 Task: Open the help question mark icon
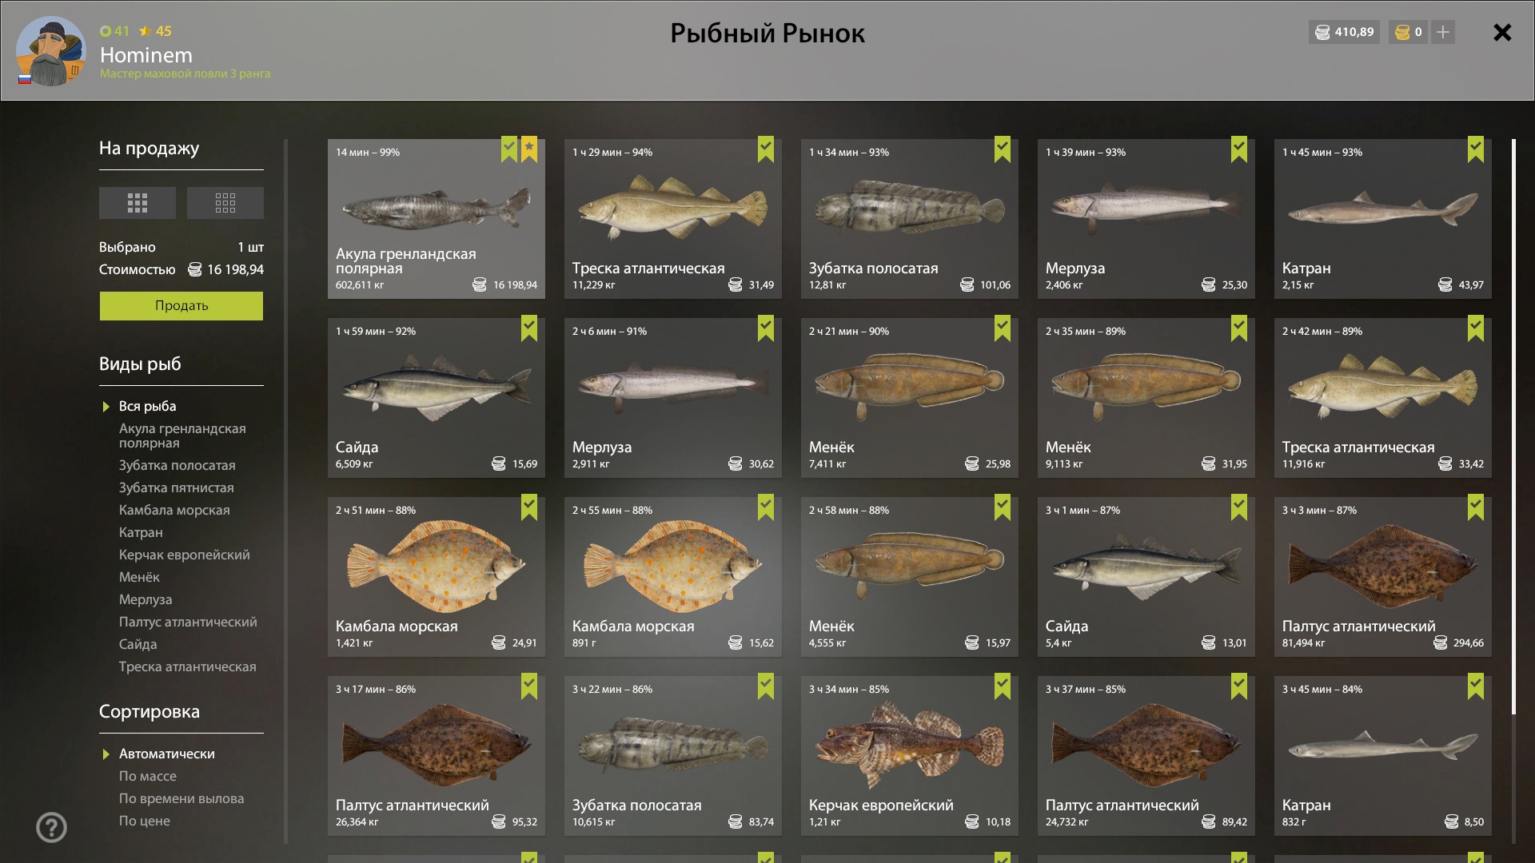pos(52,827)
